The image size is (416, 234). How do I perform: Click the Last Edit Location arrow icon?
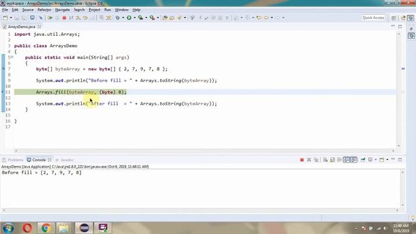[259, 18]
